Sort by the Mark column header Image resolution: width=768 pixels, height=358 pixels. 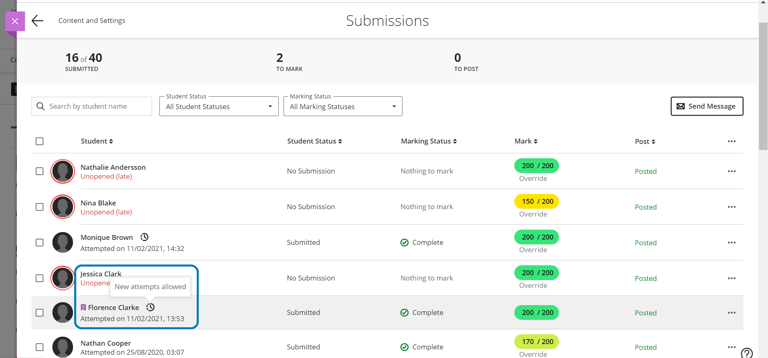coord(526,141)
